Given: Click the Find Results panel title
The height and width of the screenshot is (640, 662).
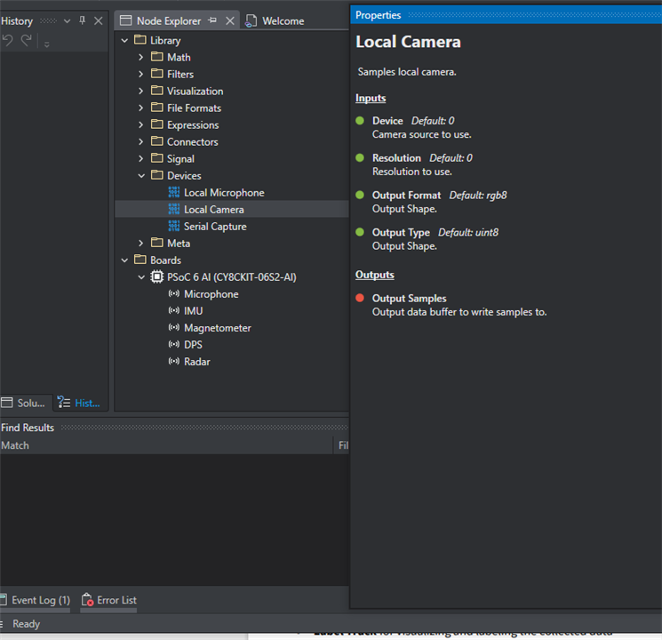Looking at the screenshot, I should pos(28,428).
